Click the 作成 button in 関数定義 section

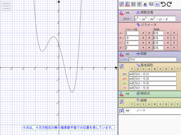tap(127, 13)
